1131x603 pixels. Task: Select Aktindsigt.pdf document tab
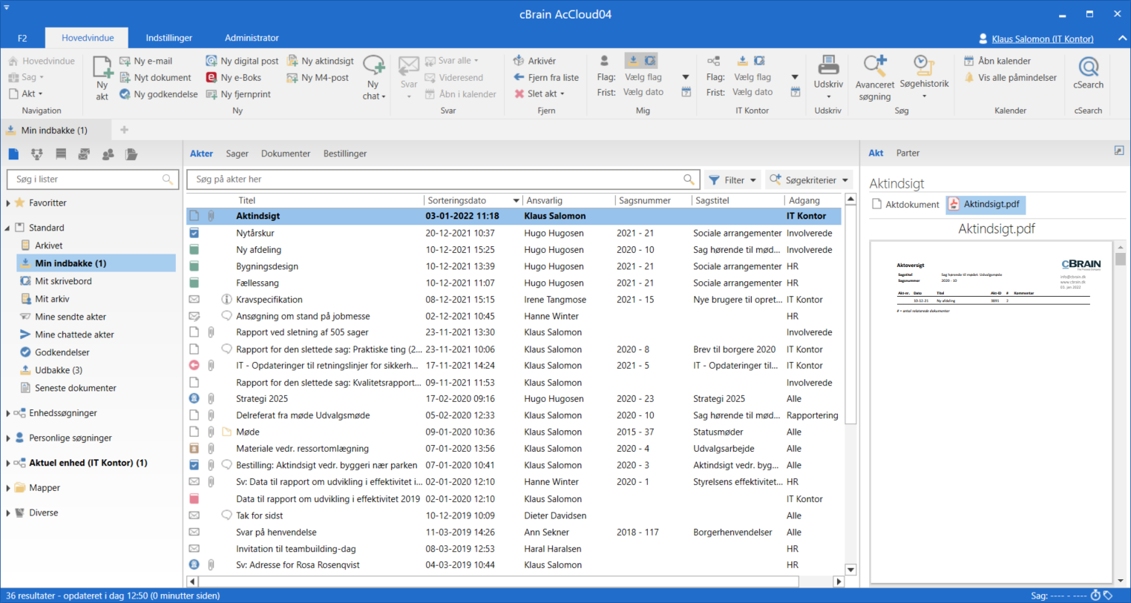(986, 204)
